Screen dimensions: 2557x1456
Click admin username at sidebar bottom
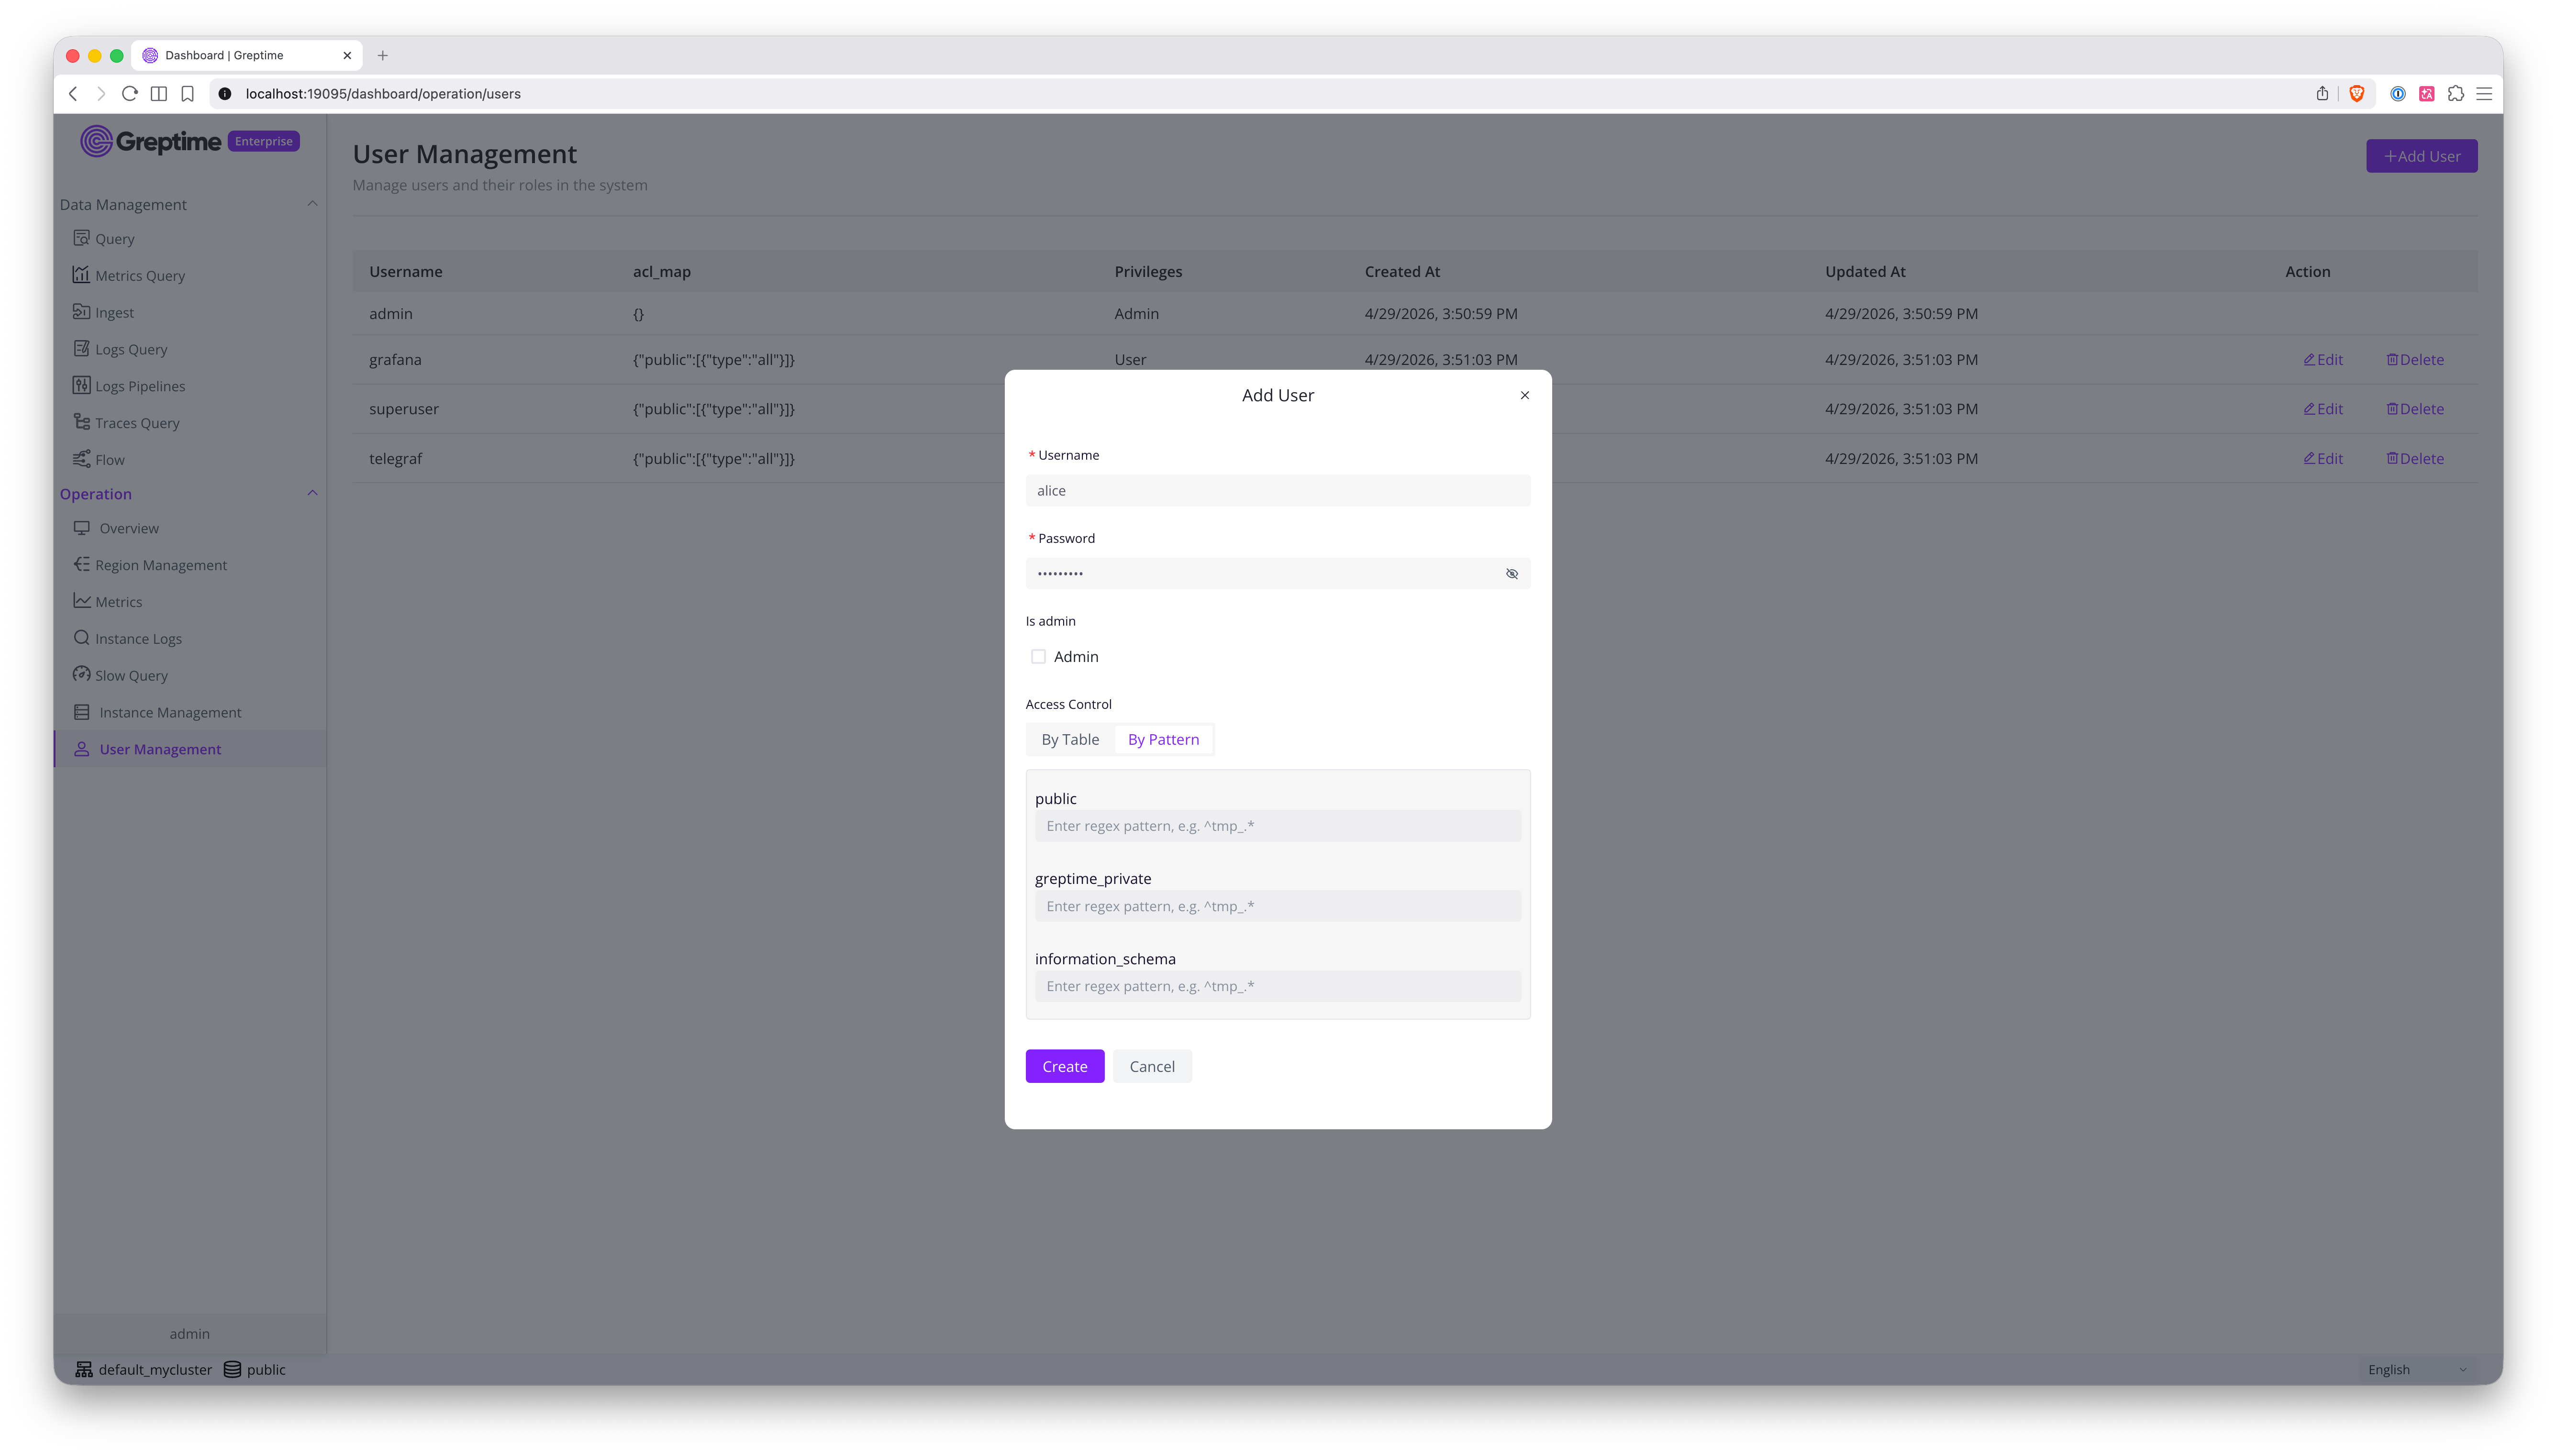click(190, 1334)
